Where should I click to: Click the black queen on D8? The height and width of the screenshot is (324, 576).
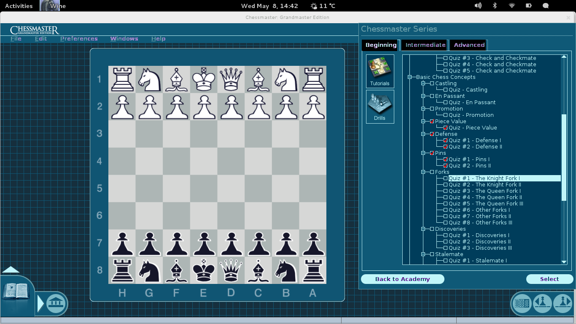(x=231, y=270)
